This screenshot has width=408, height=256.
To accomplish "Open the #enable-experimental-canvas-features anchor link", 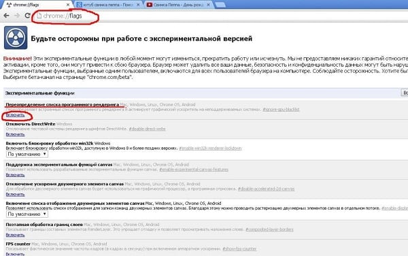I will [194, 170].
